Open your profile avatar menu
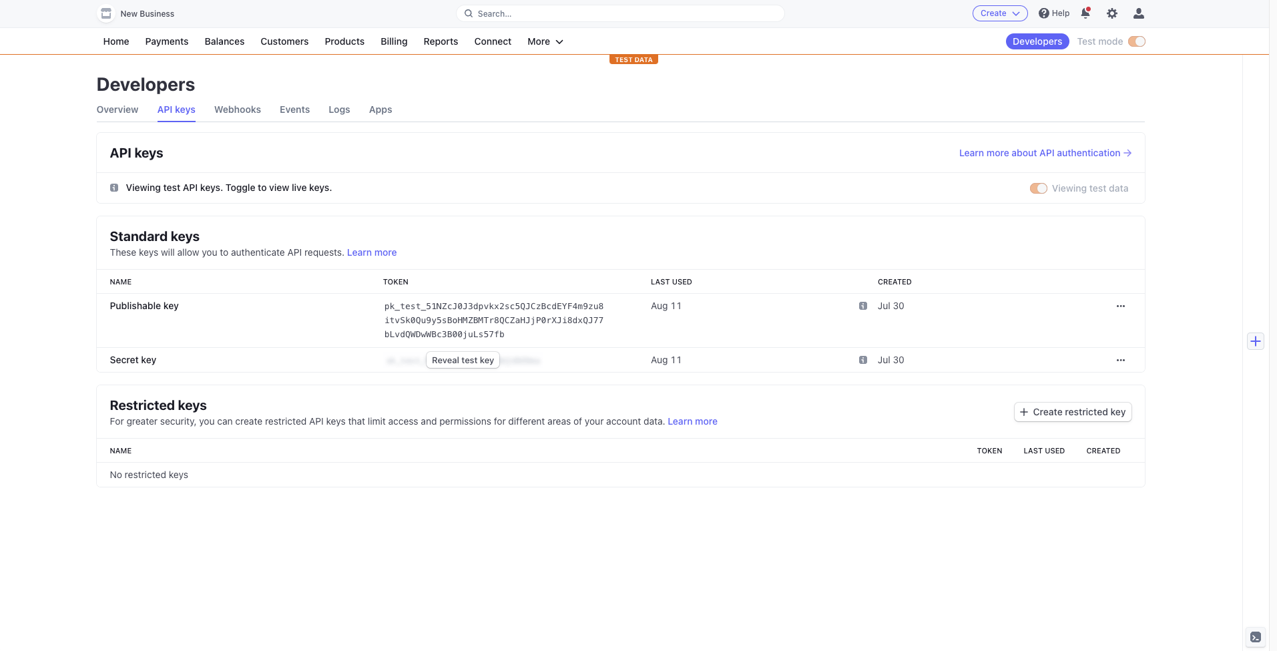Viewport: 1277px width, 651px height. (x=1138, y=13)
